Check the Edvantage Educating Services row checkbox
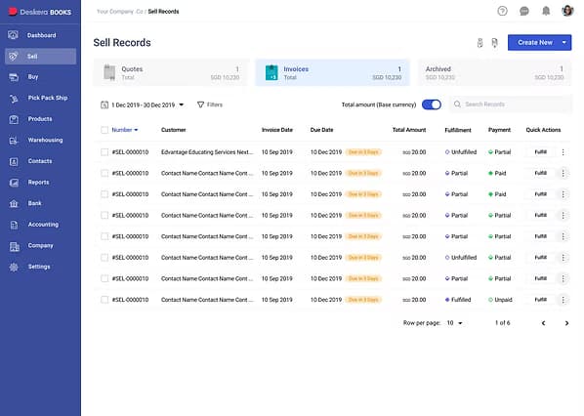The image size is (584, 416). (x=104, y=152)
